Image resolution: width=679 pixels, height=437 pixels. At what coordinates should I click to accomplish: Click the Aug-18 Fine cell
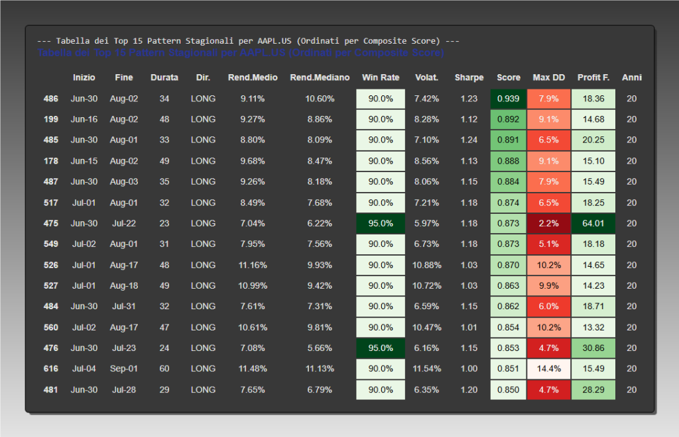[124, 286]
